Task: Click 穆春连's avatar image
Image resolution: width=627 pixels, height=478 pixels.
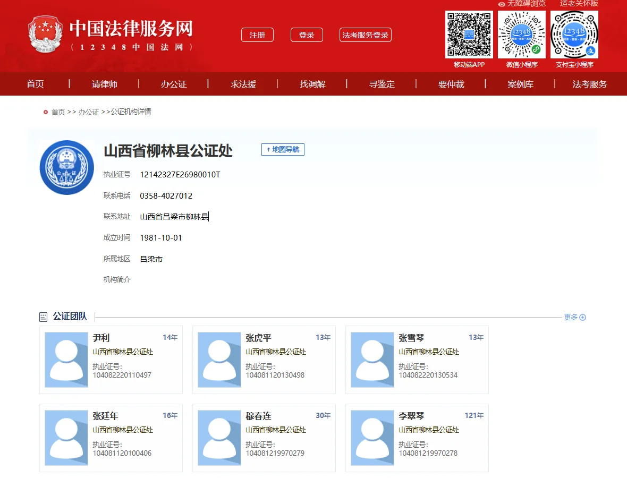Action: (x=219, y=438)
